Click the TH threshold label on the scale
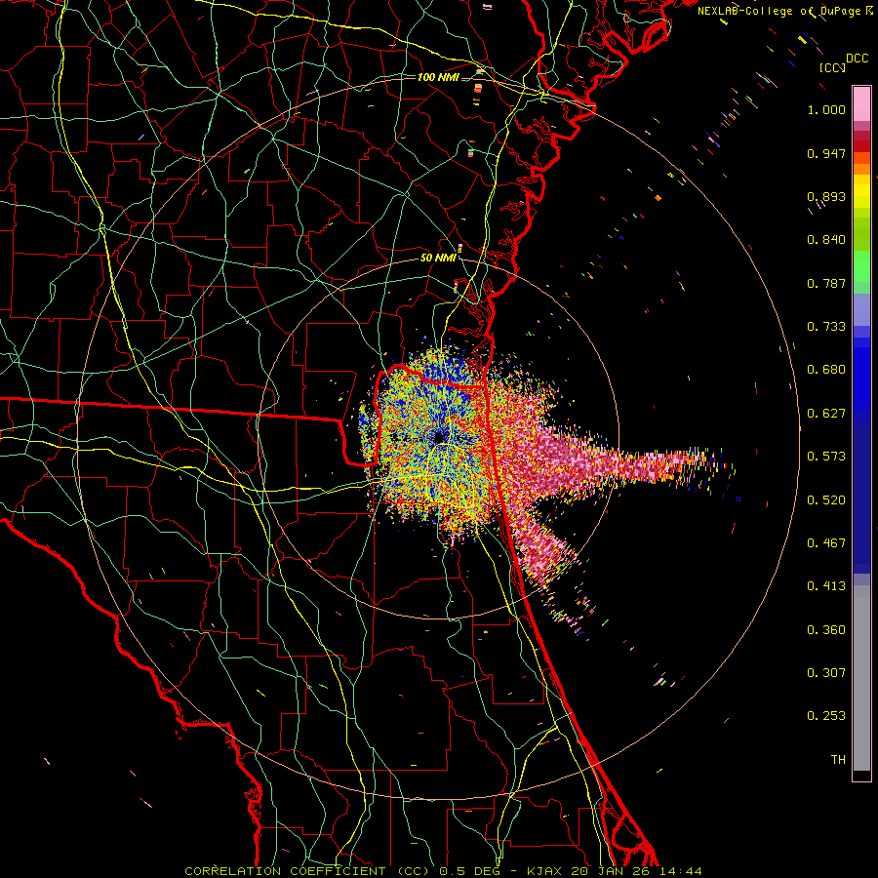Screen dimensions: 878x878 point(838,760)
